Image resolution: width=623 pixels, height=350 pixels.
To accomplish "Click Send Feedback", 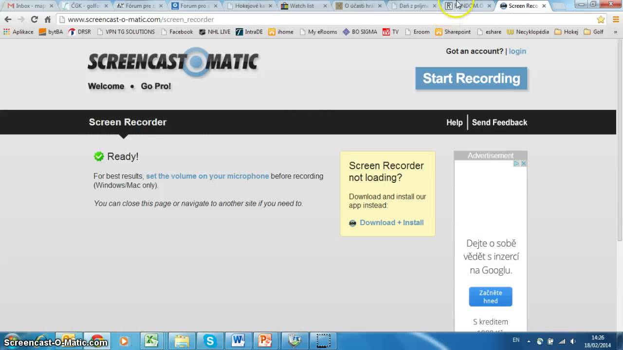I will [499, 122].
